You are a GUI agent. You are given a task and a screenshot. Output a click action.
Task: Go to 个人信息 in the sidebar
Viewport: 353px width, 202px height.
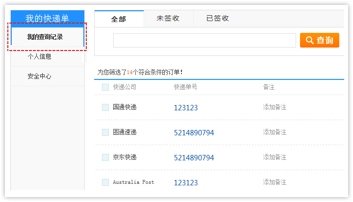[40, 56]
